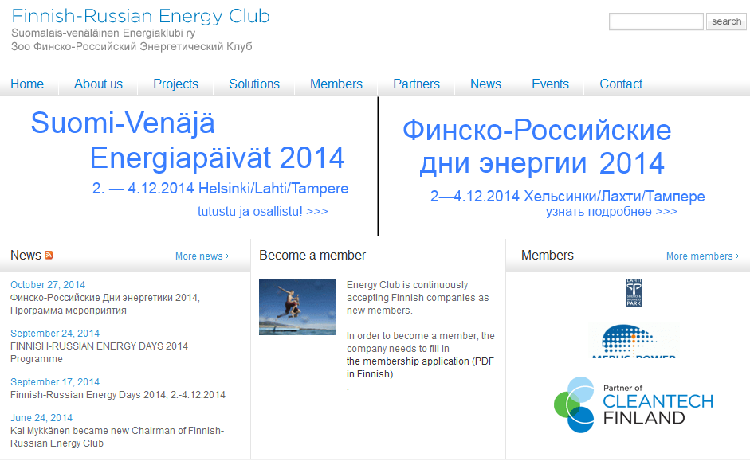Open the More news link

(x=202, y=256)
